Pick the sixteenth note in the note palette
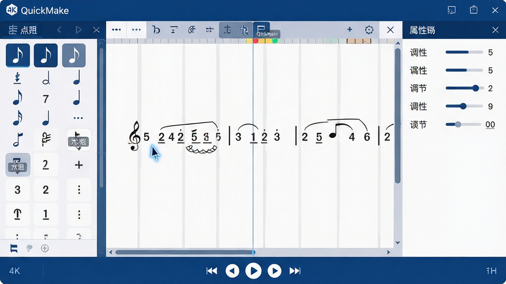 pos(18,118)
